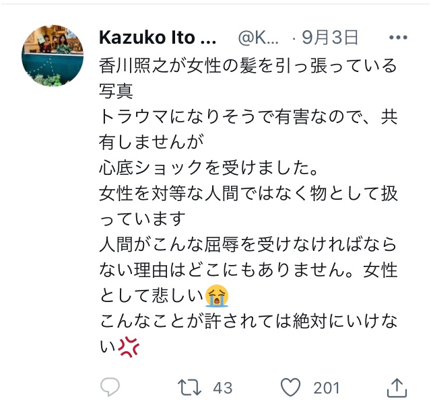Open the 9月3日 timestamp link
This screenshot has height=411, width=431.
[x=330, y=38]
